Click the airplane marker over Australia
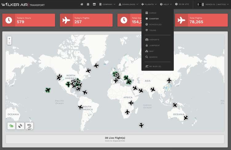Screen dimensions: 231x150 [186, 117]
